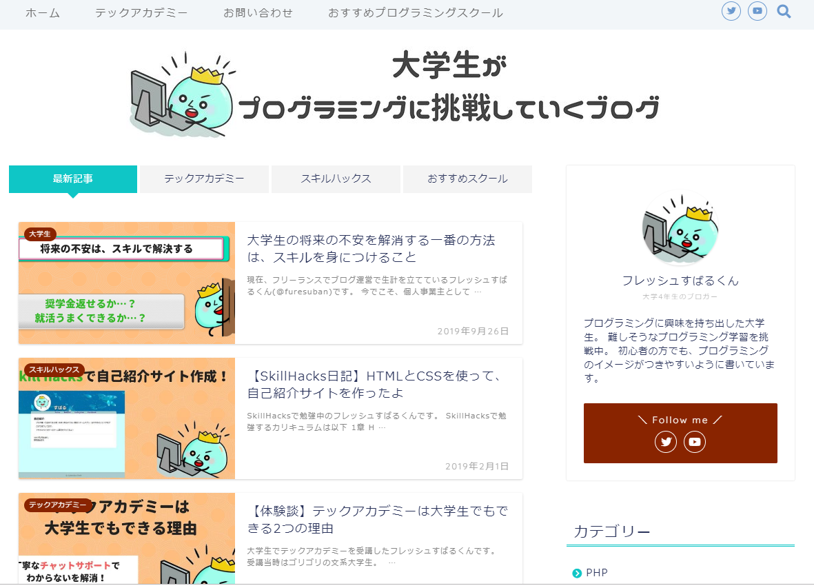Open 【体験談】テックアカデミー article title
This screenshot has height=588, width=814.
(x=378, y=520)
